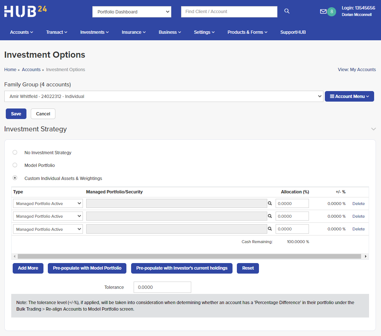Viewport: 381px width, 336px height.
Task: Click inside the Tolerance input field
Action: coord(162,287)
